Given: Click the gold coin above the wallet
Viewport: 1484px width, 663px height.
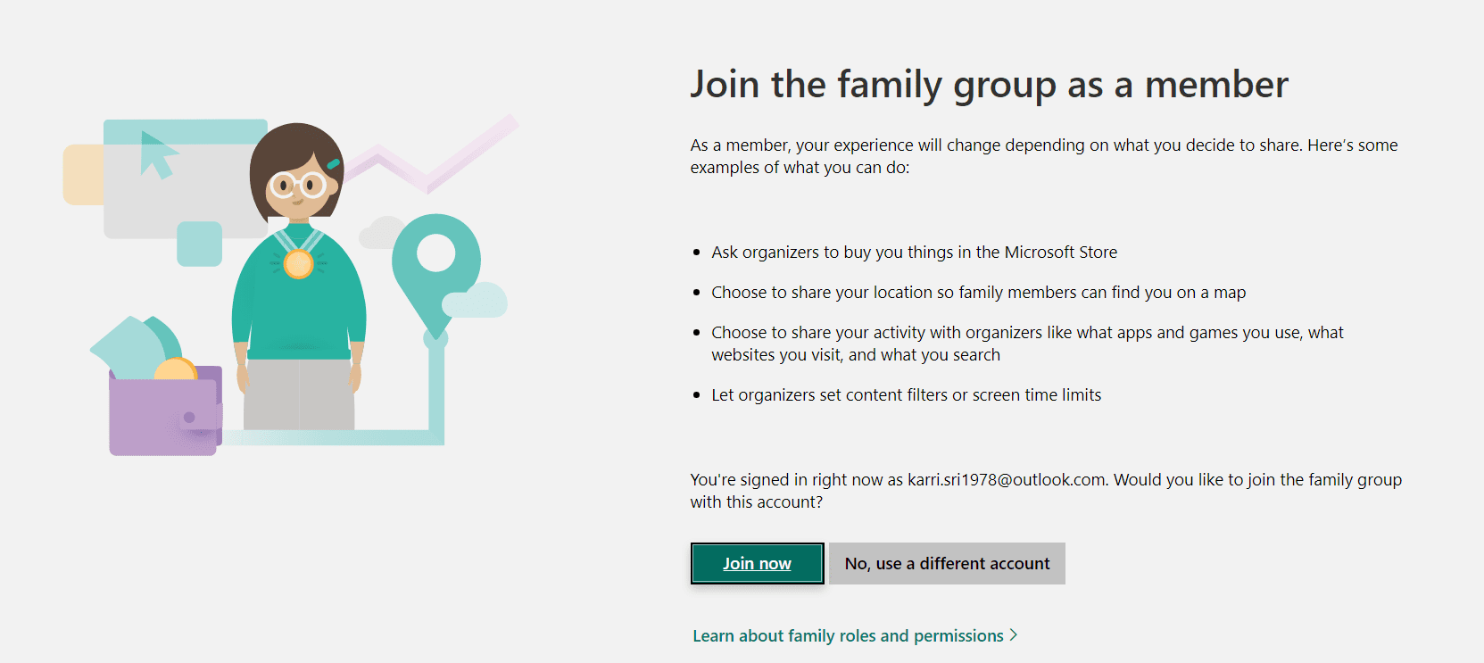Looking at the screenshot, I should (176, 368).
